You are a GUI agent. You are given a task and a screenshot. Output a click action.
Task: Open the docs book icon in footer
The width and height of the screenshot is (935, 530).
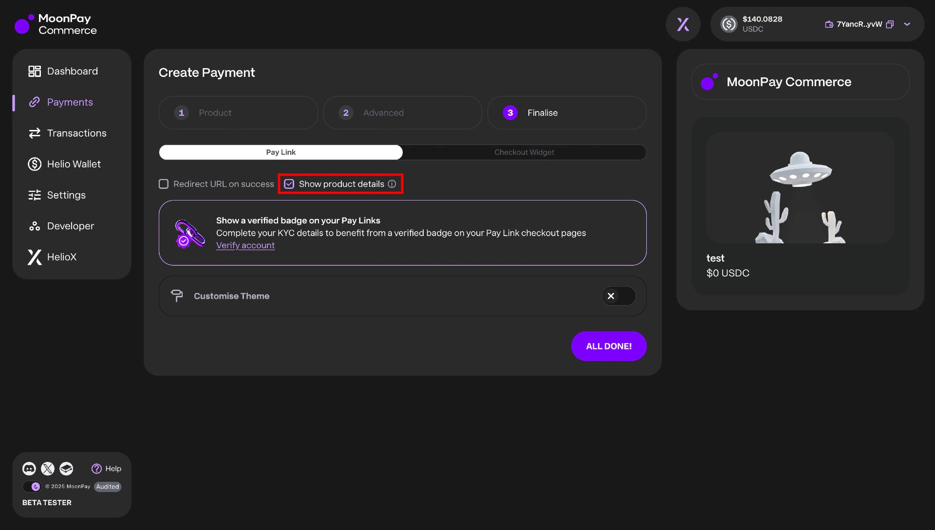pyautogui.click(x=66, y=469)
